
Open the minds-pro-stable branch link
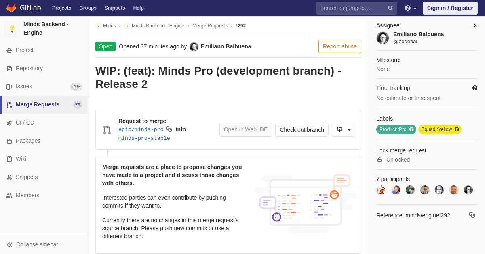pyautogui.click(x=144, y=139)
